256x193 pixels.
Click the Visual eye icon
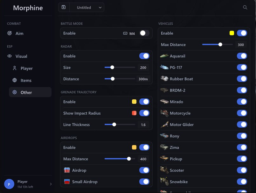coord(10,56)
